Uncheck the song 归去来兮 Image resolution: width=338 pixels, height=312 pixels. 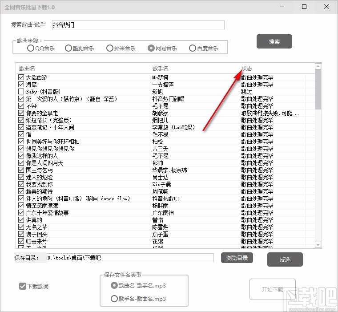(21, 241)
